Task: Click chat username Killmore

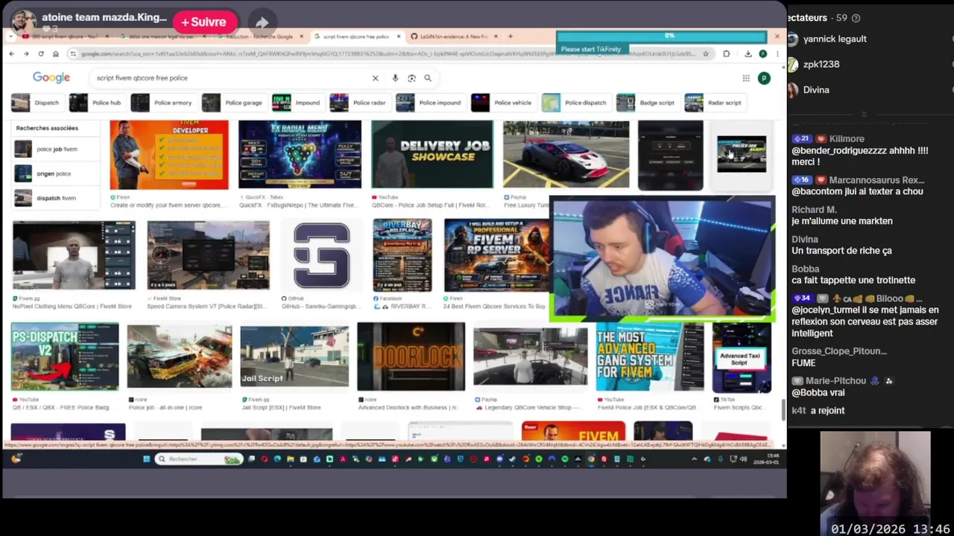Action: point(847,138)
